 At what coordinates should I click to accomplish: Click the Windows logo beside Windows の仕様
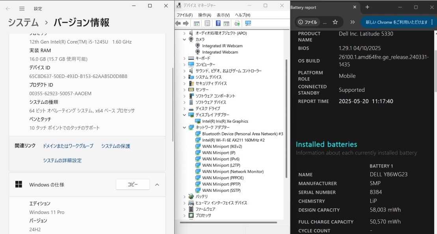[19, 184]
